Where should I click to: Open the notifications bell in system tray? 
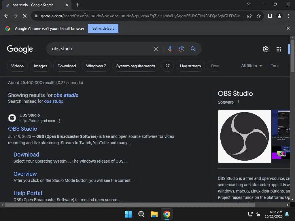(x=287, y=214)
